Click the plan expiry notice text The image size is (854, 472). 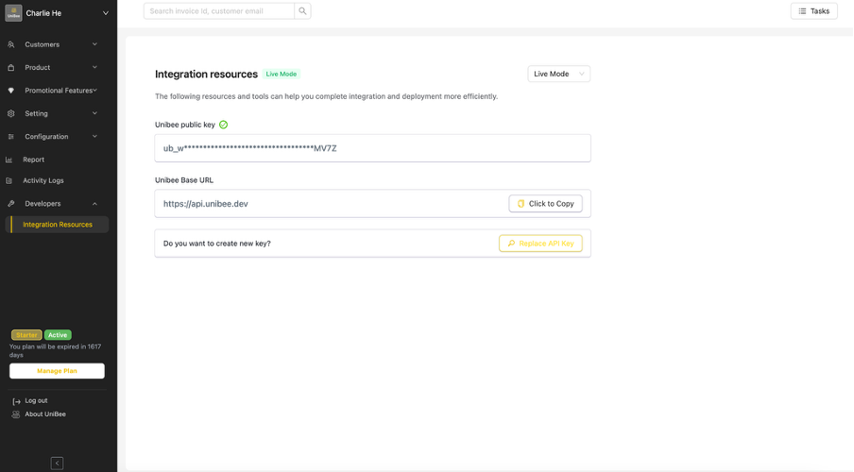coord(55,350)
